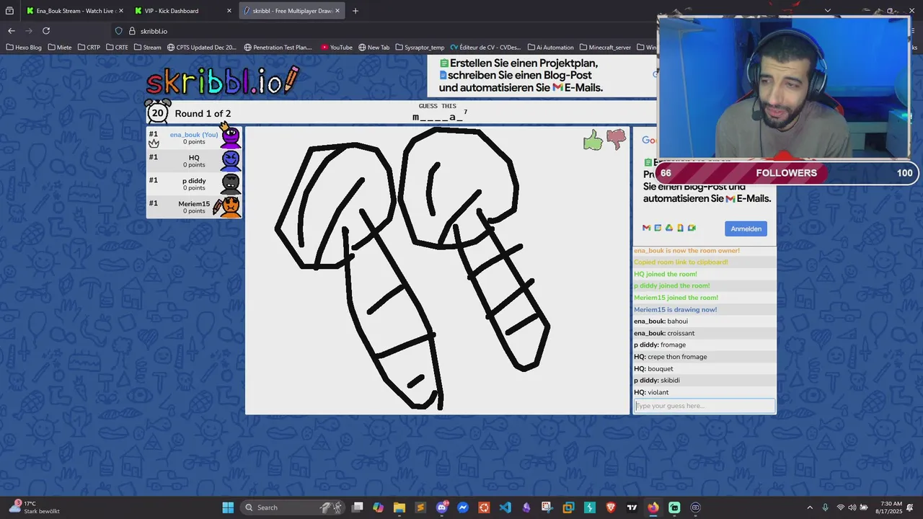Click HQ's blue avatar

(231, 161)
